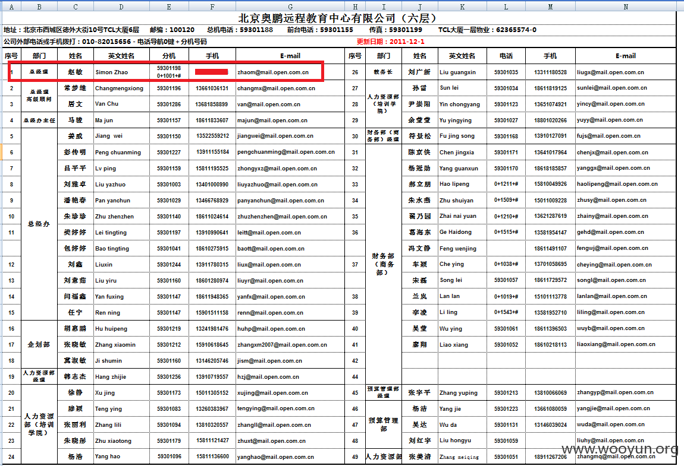Viewport: 684px width, 466px height.
Task: Select the cell Zhang lili
Action: click(x=108, y=424)
